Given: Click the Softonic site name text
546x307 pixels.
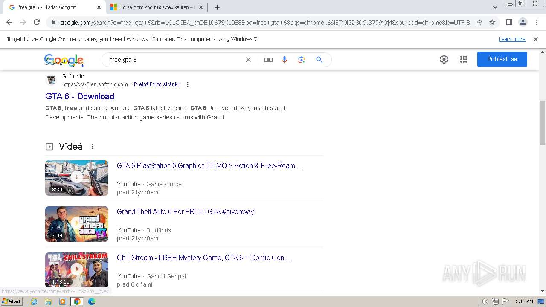Looking at the screenshot, I should click(73, 76).
